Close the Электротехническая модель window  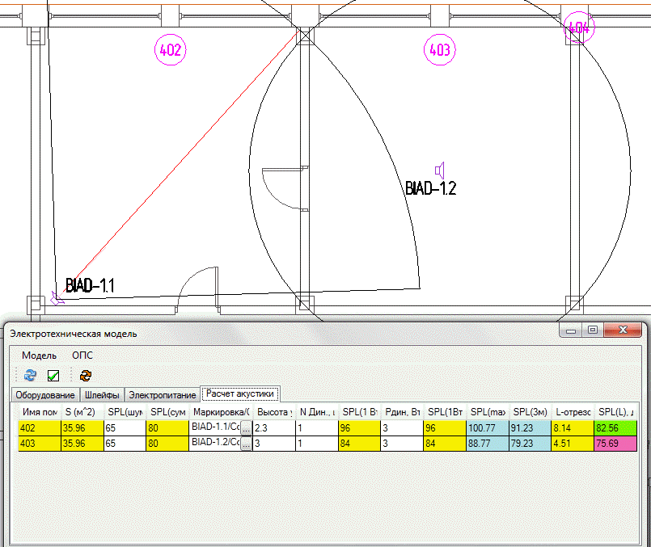click(x=623, y=330)
